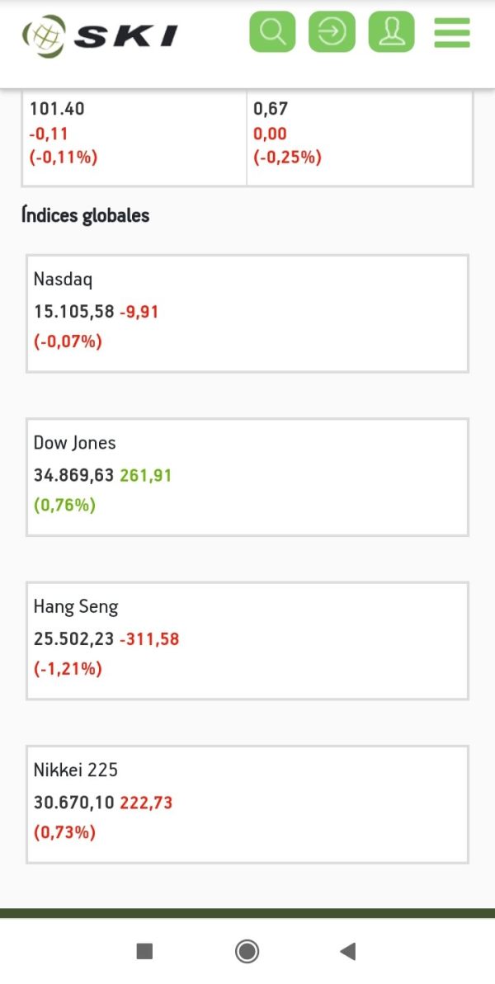Open the user profile icon
The height and width of the screenshot is (984, 495).
392,32
